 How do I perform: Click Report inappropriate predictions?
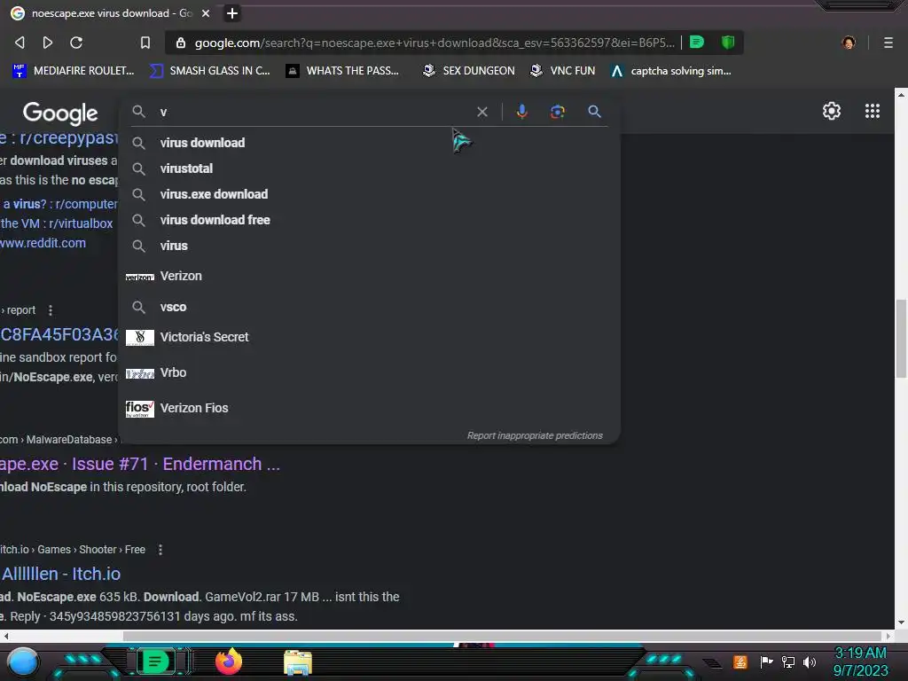(535, 435)
